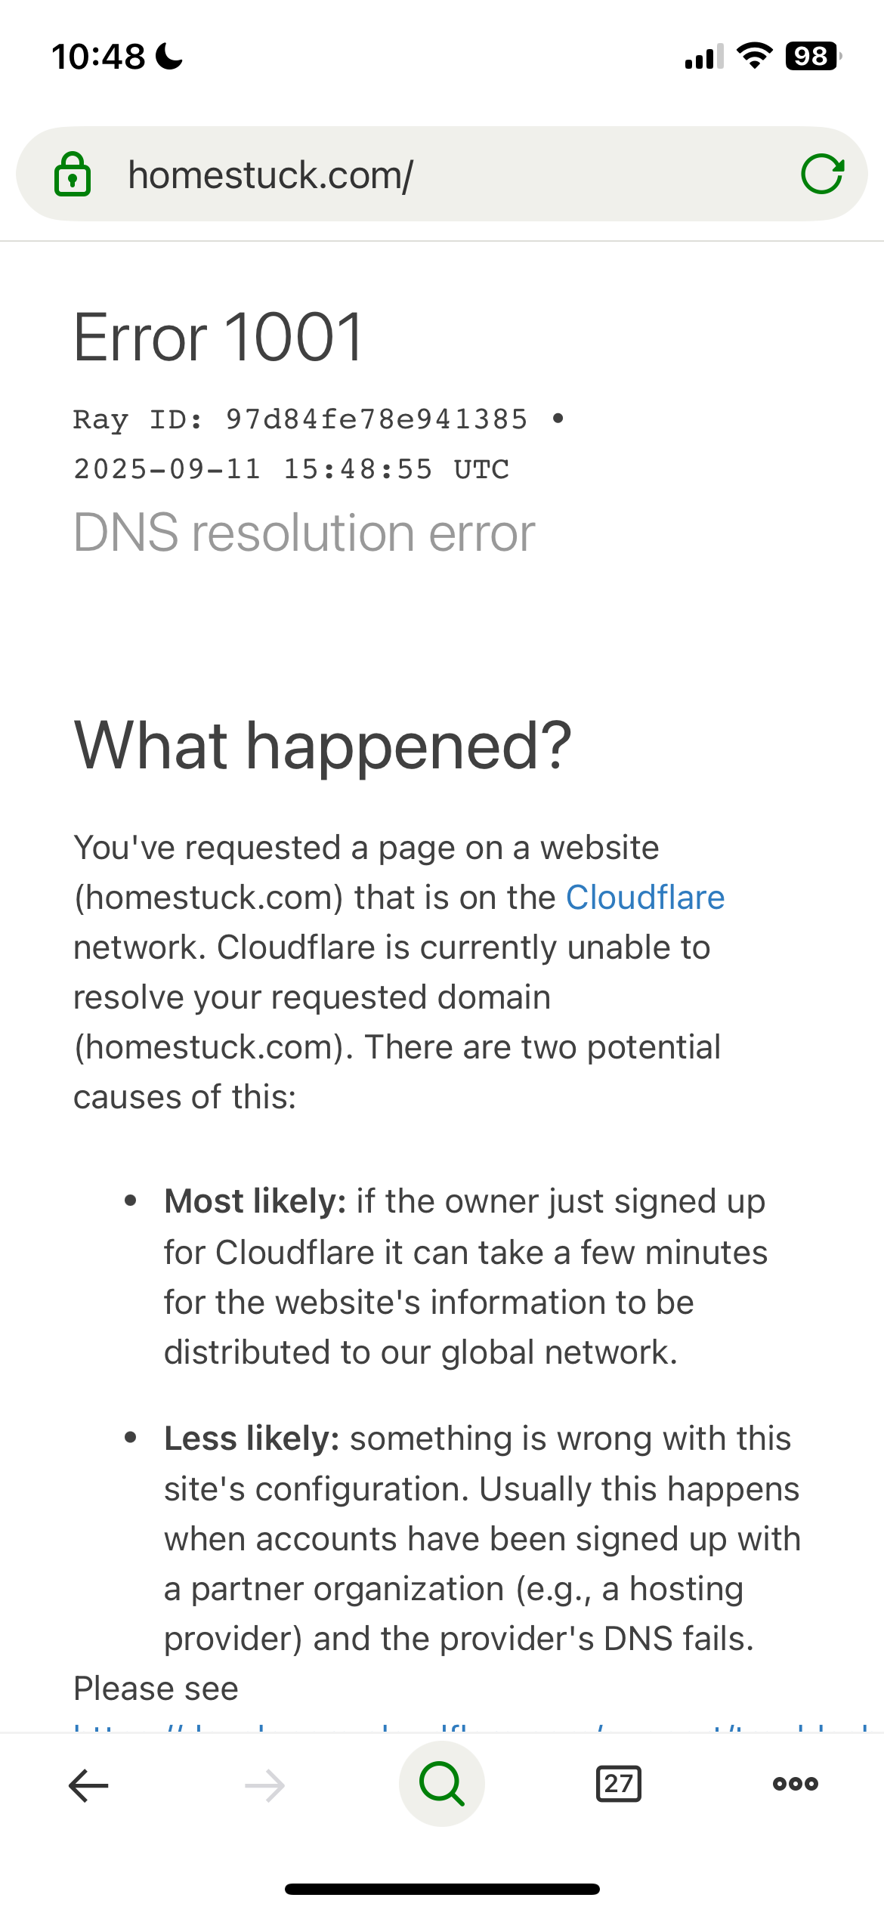Open the three-dot browser menu
Viewport: 884px width, 1913px height.
796,1784
